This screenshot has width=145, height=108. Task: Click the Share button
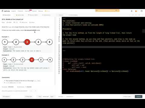pos(32,22)
